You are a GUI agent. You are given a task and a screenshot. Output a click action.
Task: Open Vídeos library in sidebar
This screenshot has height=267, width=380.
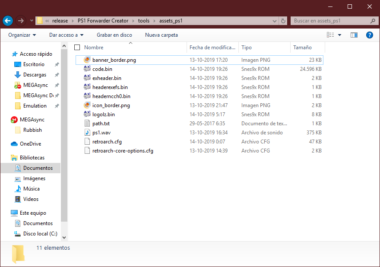[31, 199]
